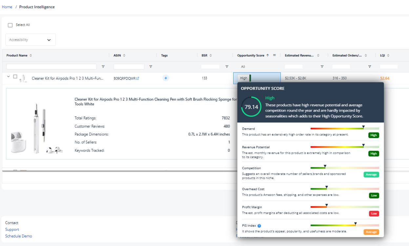409x246 pixels.
Task: Click the Estimated Revenue filter funnel icon
Action: (x=322, y=67)
